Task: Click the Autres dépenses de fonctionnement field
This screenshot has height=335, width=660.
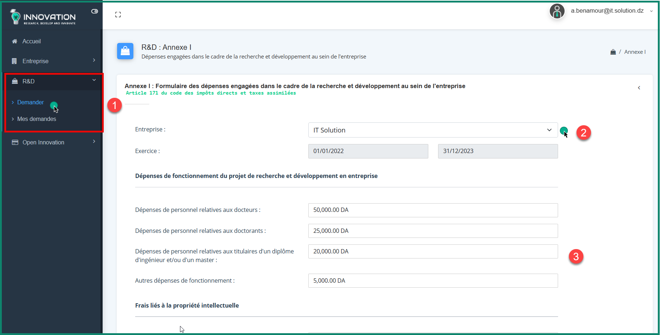Action: [x=433, y=280]
